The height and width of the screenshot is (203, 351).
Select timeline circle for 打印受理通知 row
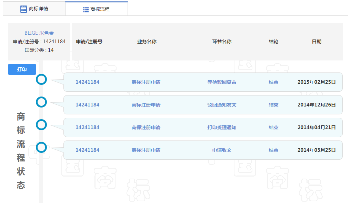click(41, 125)
